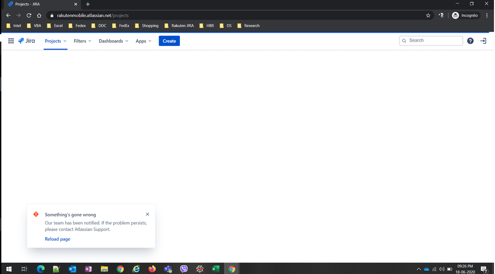495x274 pixels.
Task: Open the DS bookmark folder
Action: click(x=226, y=26)
